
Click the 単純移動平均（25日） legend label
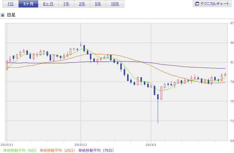point(57,150)
